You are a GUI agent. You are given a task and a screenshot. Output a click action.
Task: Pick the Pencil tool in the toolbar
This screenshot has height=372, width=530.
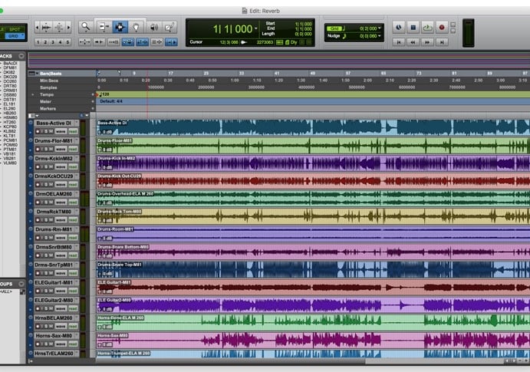pos(169,27)
